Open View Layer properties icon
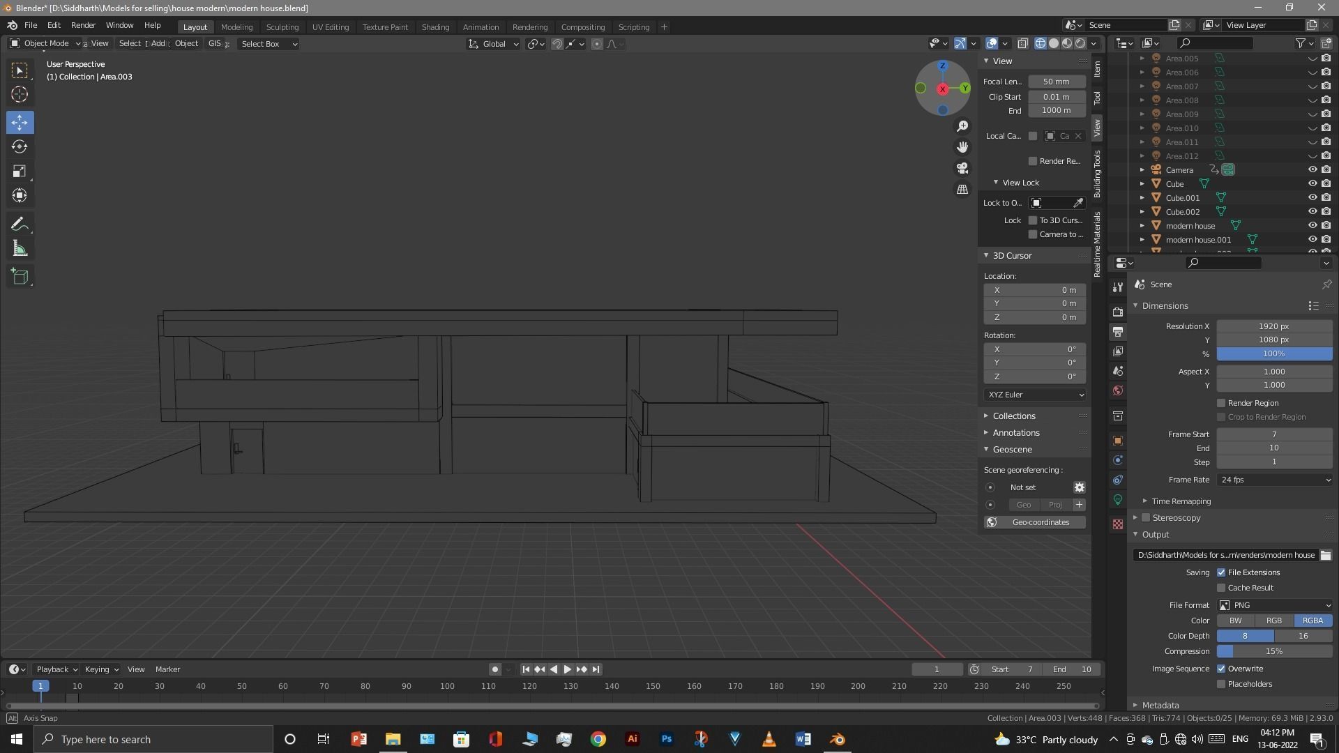This screenshot has width=1339, height=753. 1118,351
